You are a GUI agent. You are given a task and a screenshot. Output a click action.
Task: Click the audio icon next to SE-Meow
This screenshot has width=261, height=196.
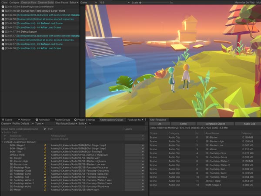45,190
